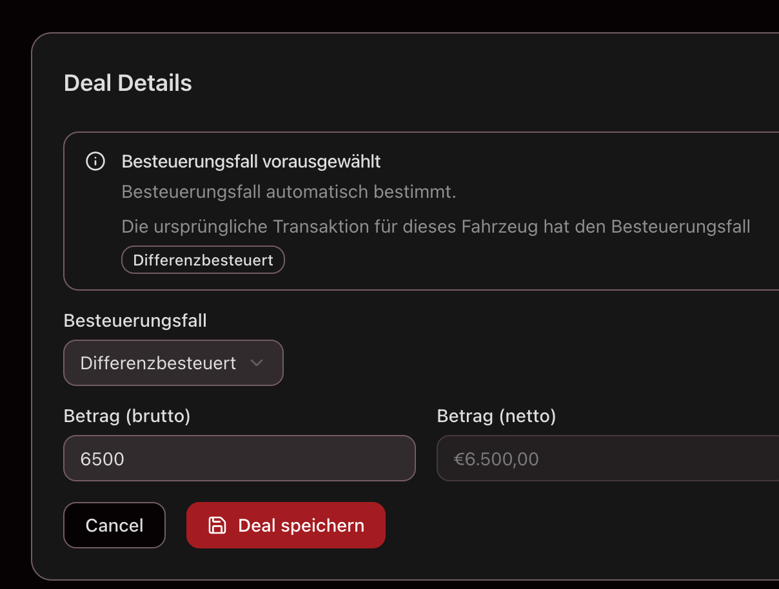Click the Deal speichern button
This screenshot has width=779, height=589.
[x=286, y=525]
